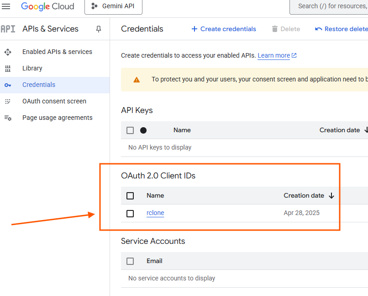Open the Gemini API project picker
The image size is (368, 296).
pos(113,6)
